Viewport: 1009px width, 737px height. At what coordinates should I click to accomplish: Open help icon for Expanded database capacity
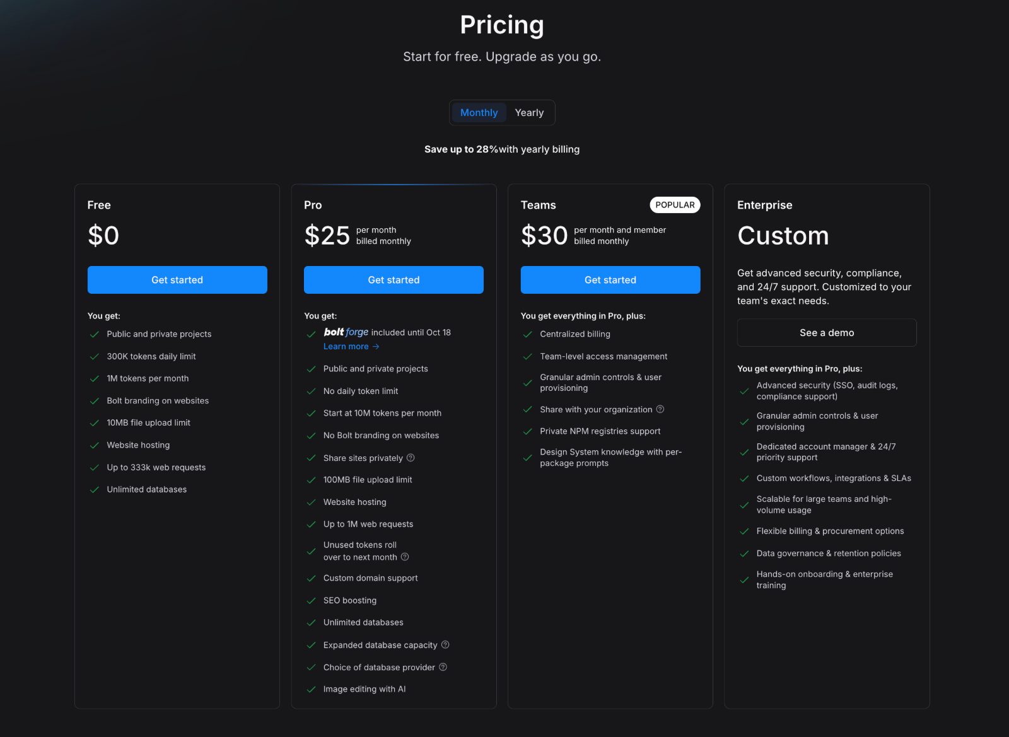click(x=445, y=644)
